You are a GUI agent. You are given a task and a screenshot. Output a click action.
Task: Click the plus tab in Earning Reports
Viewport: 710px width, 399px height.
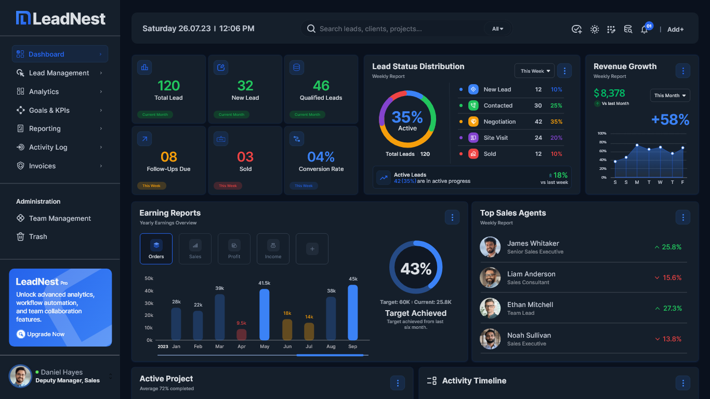tap(312, 249)
